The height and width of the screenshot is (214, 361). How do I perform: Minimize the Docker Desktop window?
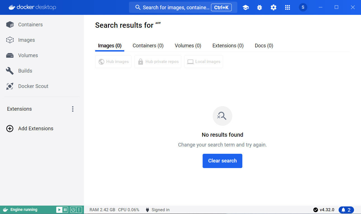[x=321, y=7]
